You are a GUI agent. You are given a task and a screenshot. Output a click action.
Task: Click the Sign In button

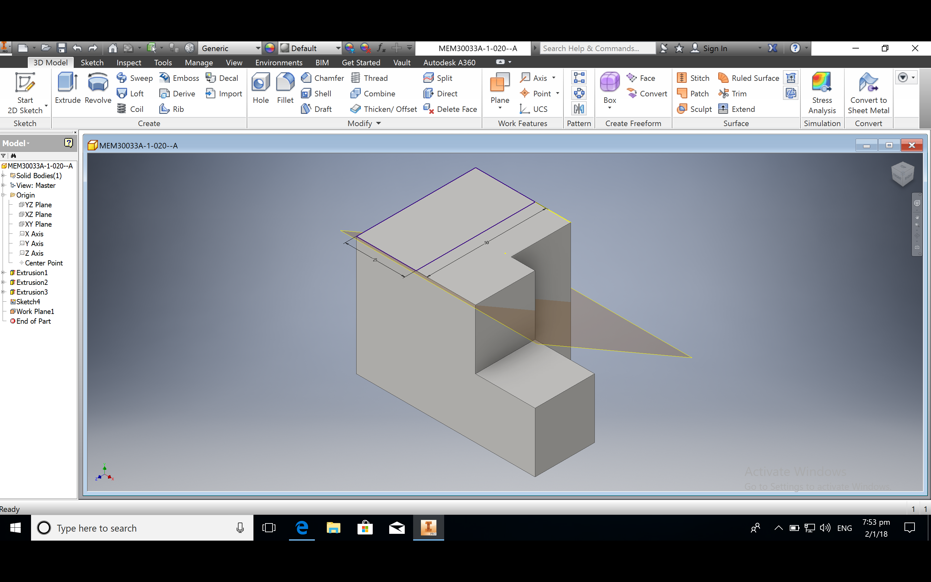tap(714, 48)
